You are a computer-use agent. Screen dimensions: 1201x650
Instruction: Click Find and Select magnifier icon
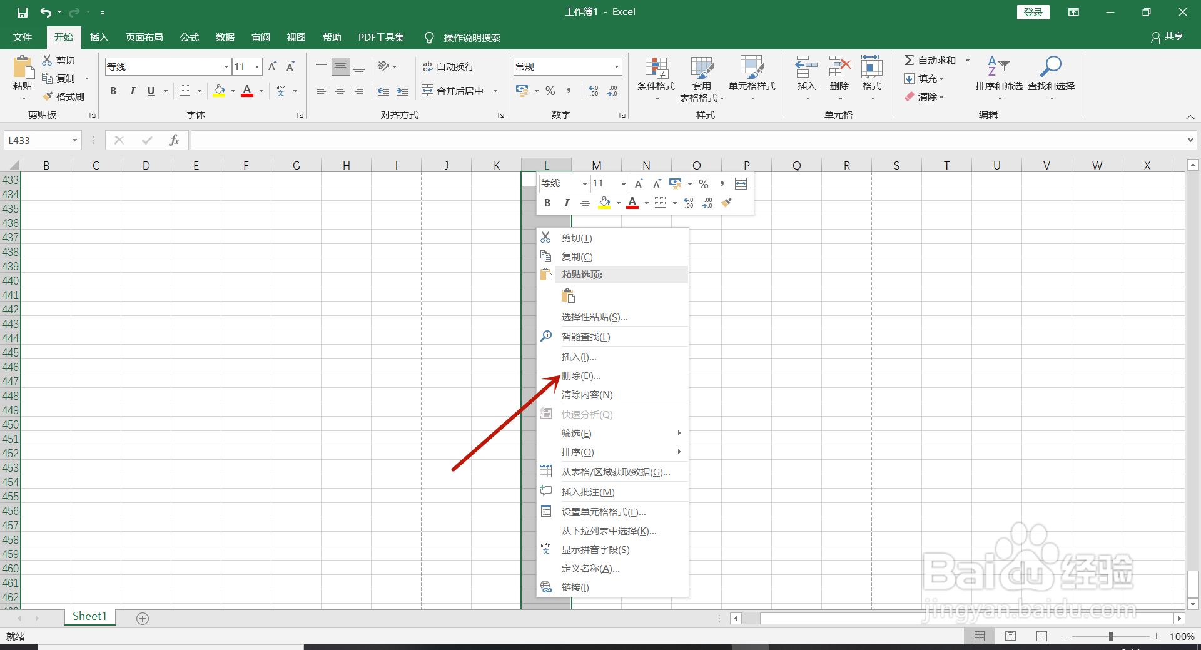[1051, 66]
